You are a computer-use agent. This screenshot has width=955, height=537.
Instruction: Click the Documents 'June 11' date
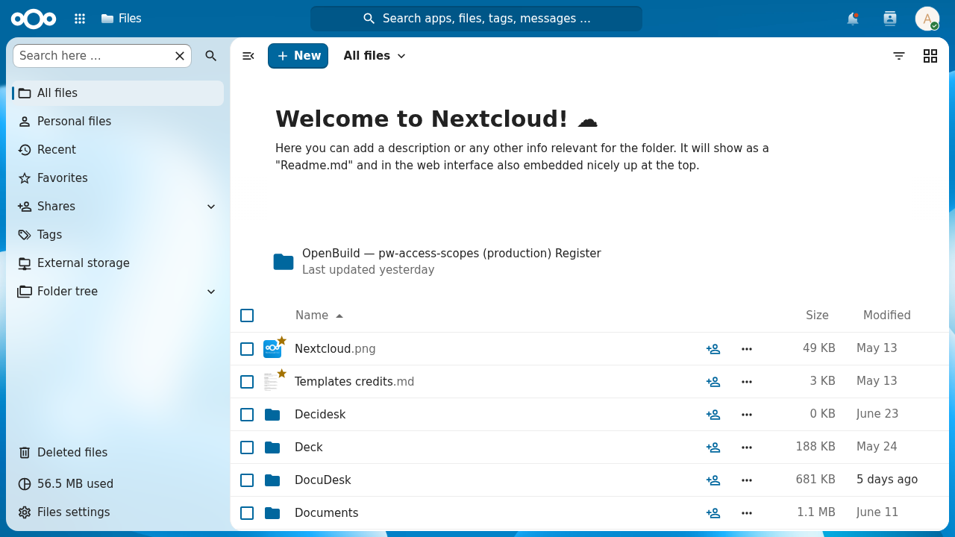[x=877, y=512]
